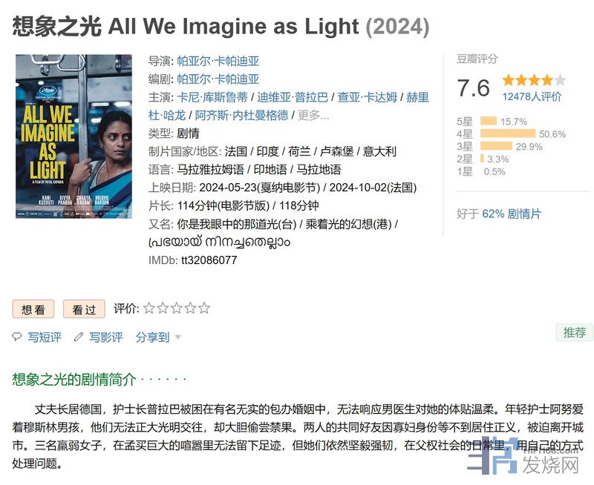Viewport: 594px width, 485px height.
Task: Open actor link 卡尼·库斯鲁蒂
Action: point(212,97)
